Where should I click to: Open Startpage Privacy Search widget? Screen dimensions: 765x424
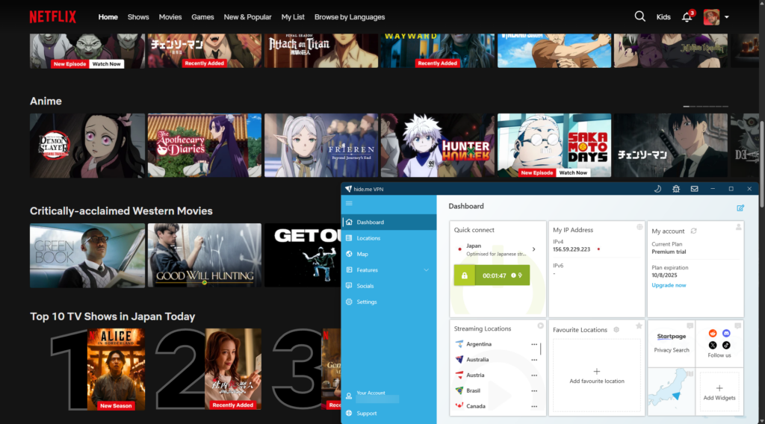tap(672, 343)
